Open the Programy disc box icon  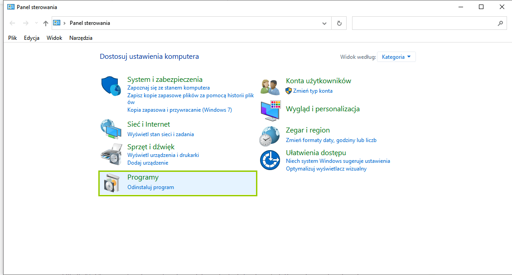(x=111, y=183)
